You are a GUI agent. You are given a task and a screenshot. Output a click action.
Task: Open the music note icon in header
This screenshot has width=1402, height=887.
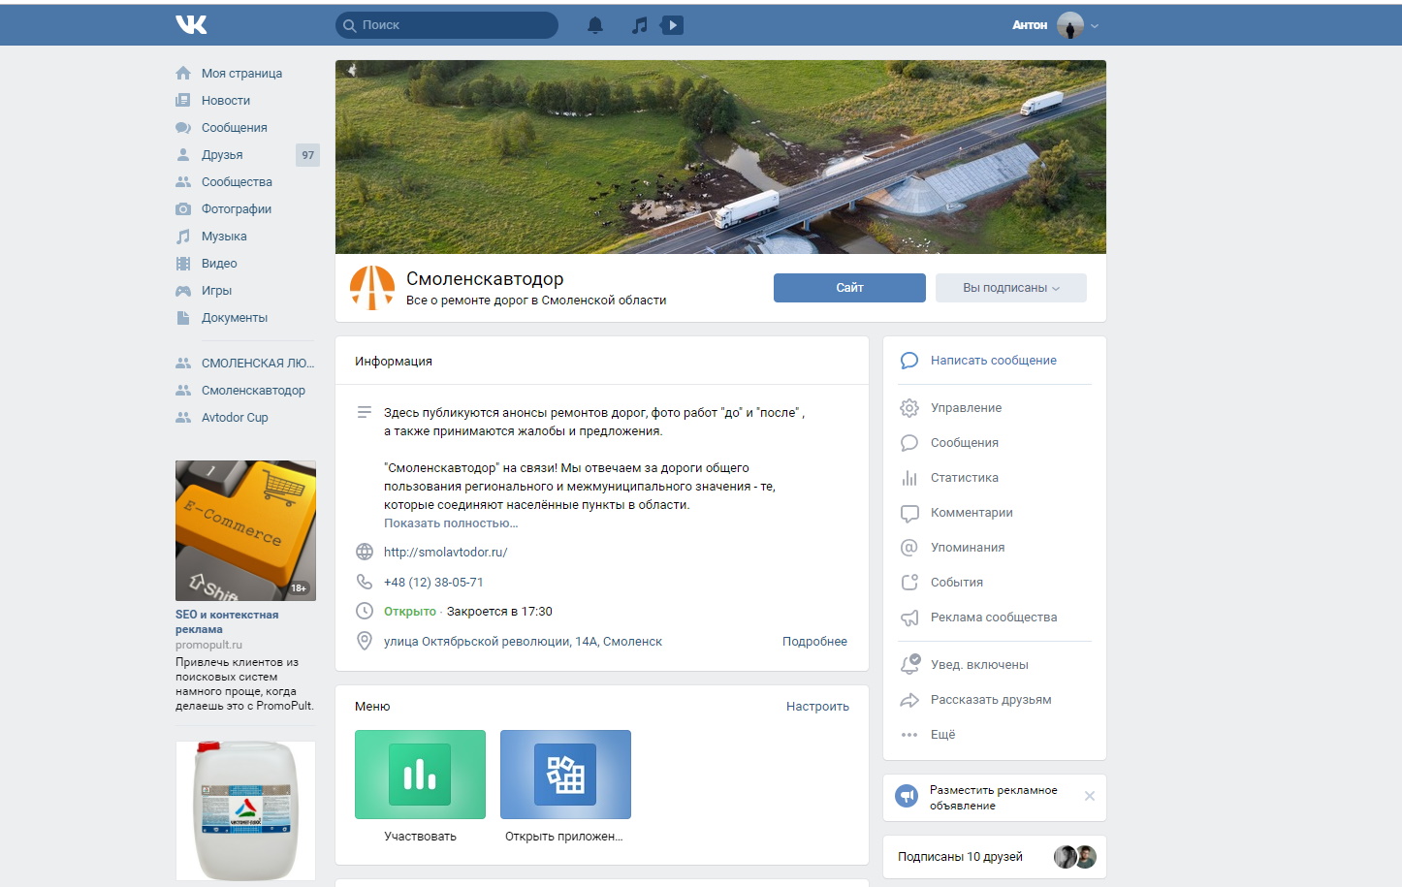639,25
